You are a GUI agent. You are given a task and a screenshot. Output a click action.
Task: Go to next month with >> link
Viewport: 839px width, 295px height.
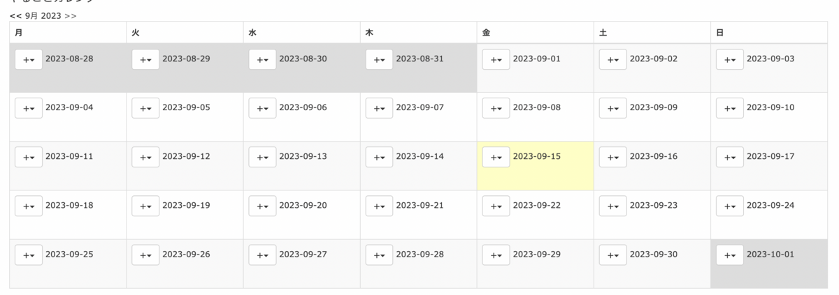point(71,15)
